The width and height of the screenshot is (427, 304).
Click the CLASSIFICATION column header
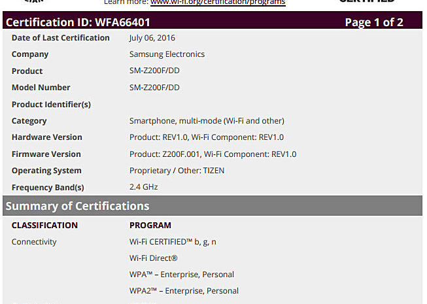[x=44, y=226]
